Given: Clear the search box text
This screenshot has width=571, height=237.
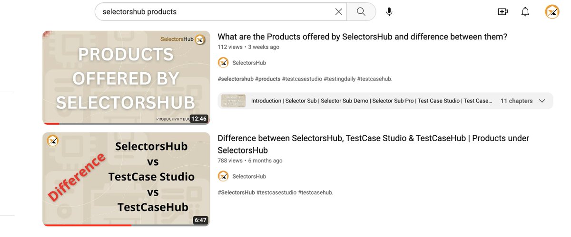Looking at the screenshot, I should click(x=339, y=12).
